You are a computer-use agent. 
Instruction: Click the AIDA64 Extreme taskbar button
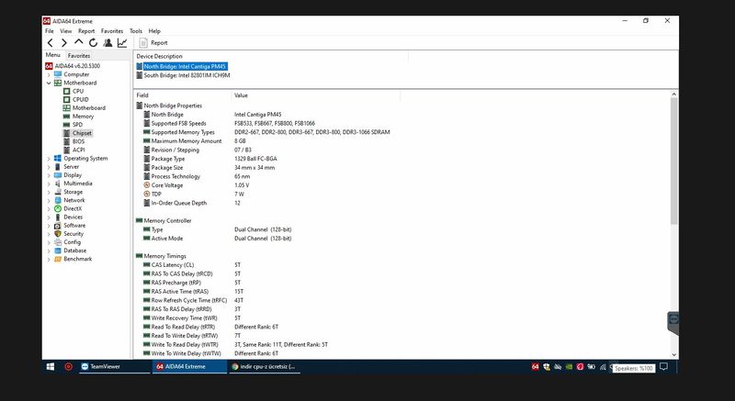(189, 367)
